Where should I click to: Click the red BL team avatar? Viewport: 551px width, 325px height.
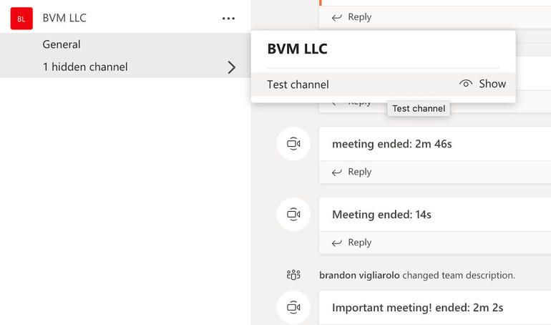[21, 19]
